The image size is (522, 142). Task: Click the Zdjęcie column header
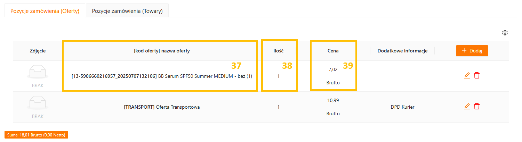(x=38, y=51)
